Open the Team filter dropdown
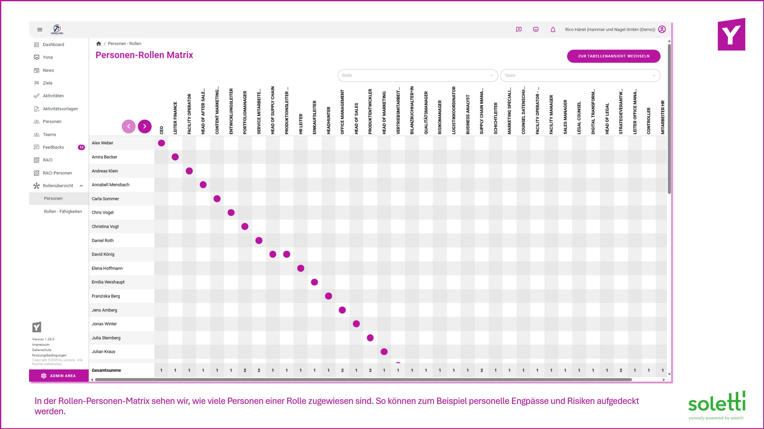The height and width of the screenshot is (429, 764). [580, 76]
